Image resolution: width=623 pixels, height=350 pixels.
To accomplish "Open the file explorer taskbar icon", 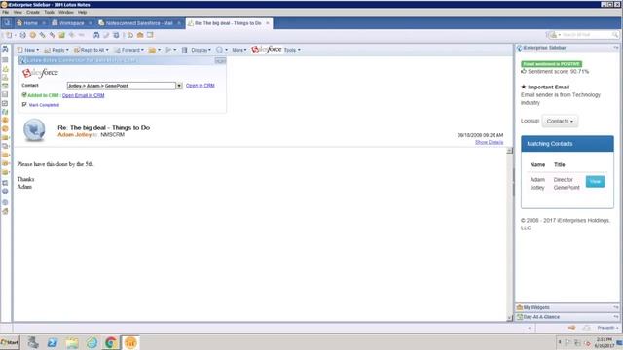I will click(72, 342).
